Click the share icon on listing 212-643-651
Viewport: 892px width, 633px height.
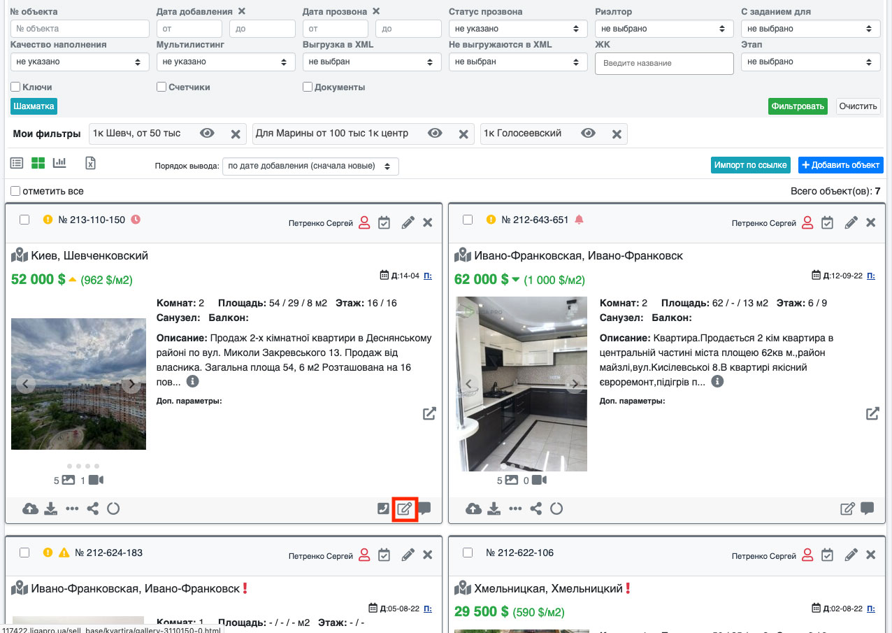[536, 508]
